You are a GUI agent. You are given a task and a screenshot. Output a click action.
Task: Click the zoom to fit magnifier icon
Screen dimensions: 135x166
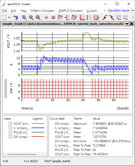(x=38, y=17)
